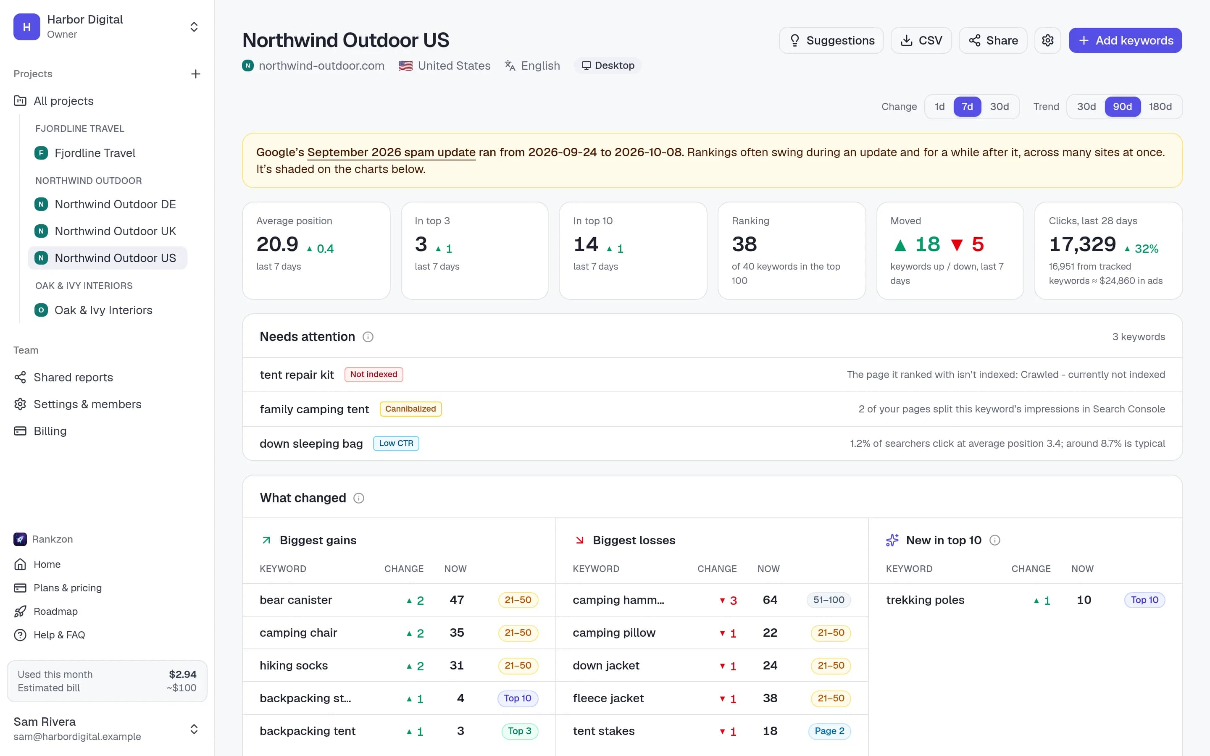
Task: Click the Cannibalized badge on family camping tent
Action: pos(410,409)
